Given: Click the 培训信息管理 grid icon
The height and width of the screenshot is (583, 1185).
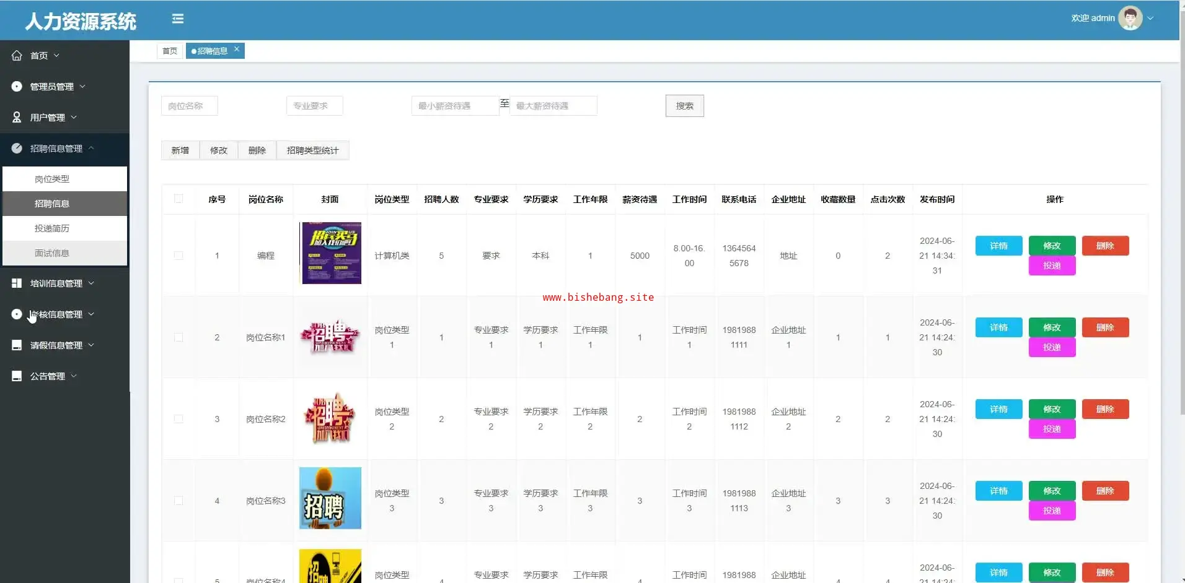Looking at the screenshot, I should pyautogui.click(x=17, y=283).
